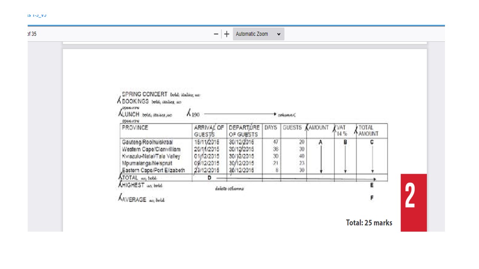Screen dimensions: 479x269
Task: Select letter F beside the AVERAGE row
Action: 372,198
